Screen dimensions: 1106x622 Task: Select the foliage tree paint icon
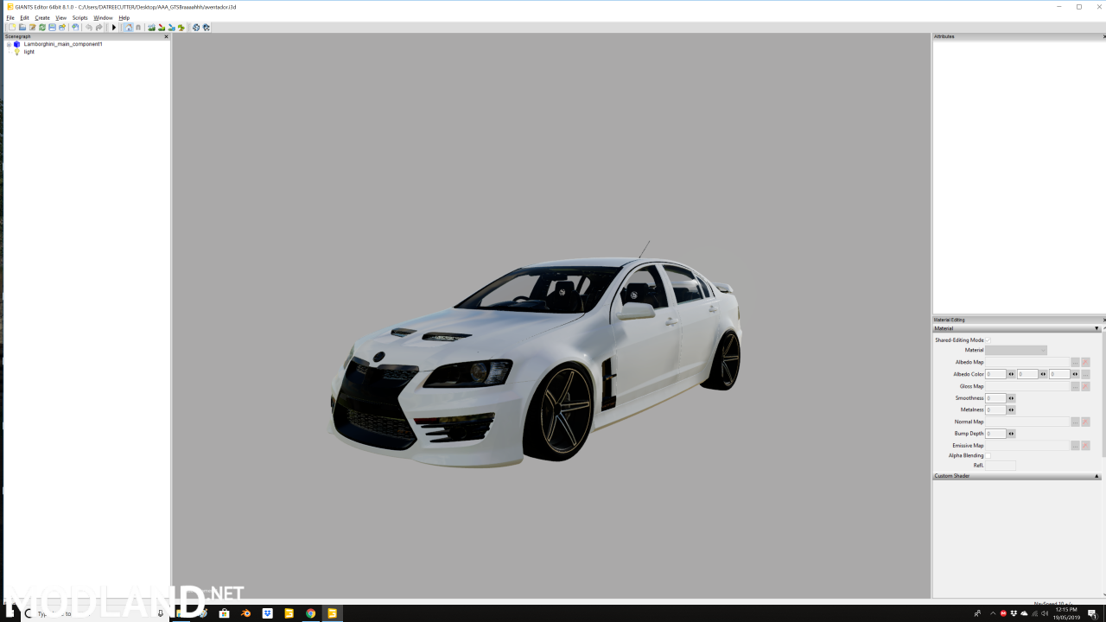coord(181,28)
